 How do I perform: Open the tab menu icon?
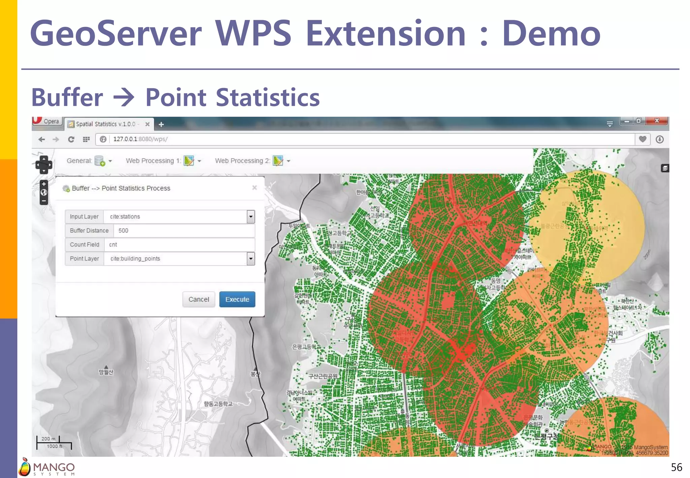[609, 124]
